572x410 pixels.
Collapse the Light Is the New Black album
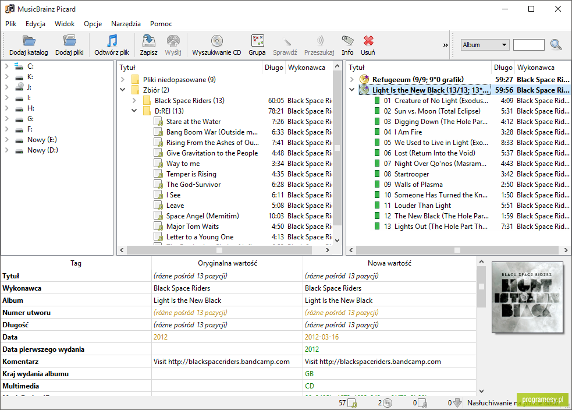click(x=351, y=90)
